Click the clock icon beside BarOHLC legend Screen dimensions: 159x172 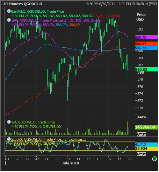9,11
